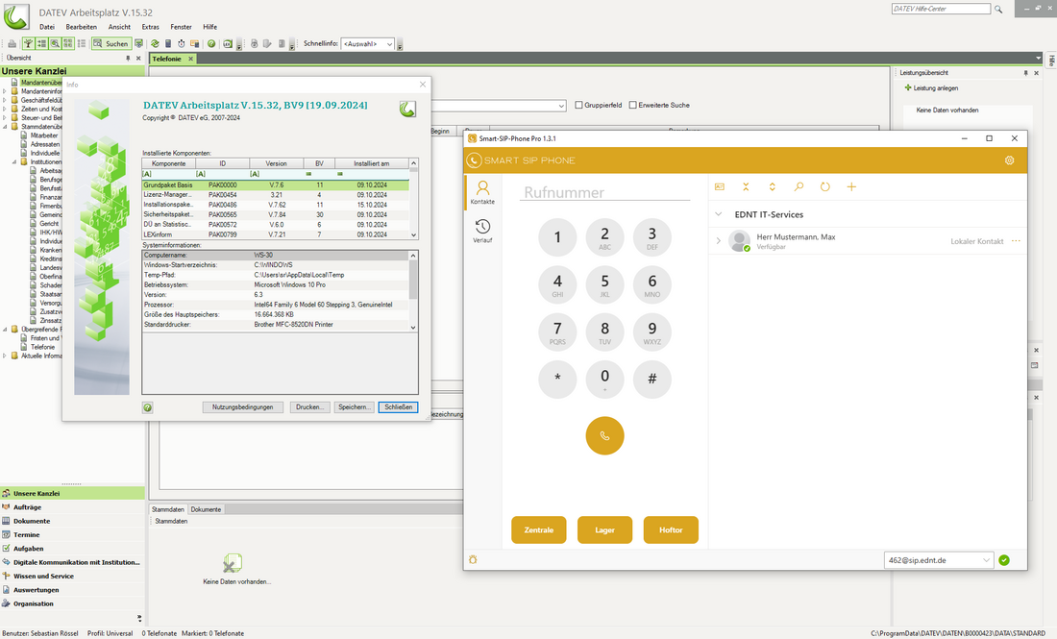Refresh the contact list in SIP phone
The image size is (1057, 639).
coord(824,186)
